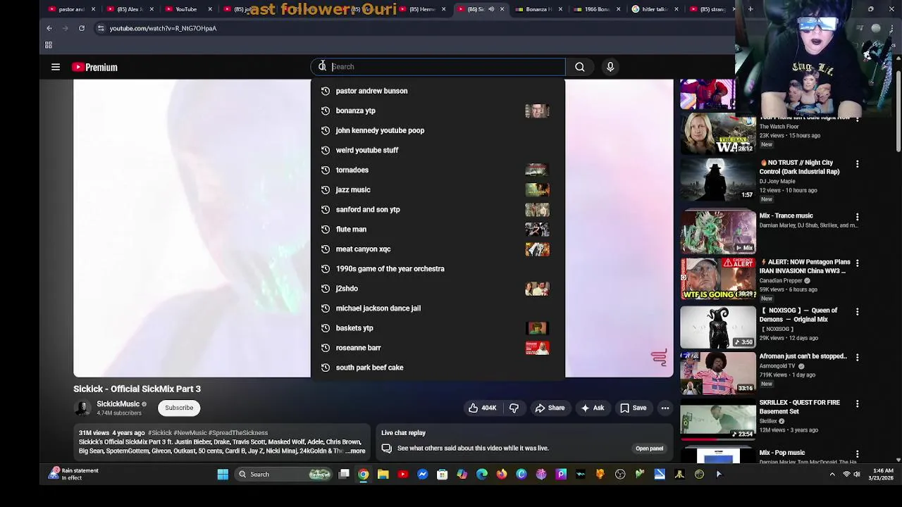Viewport: 902px width, 507px height.
Task: Click #Sickick hashtag in description
Action: (159, 433)
